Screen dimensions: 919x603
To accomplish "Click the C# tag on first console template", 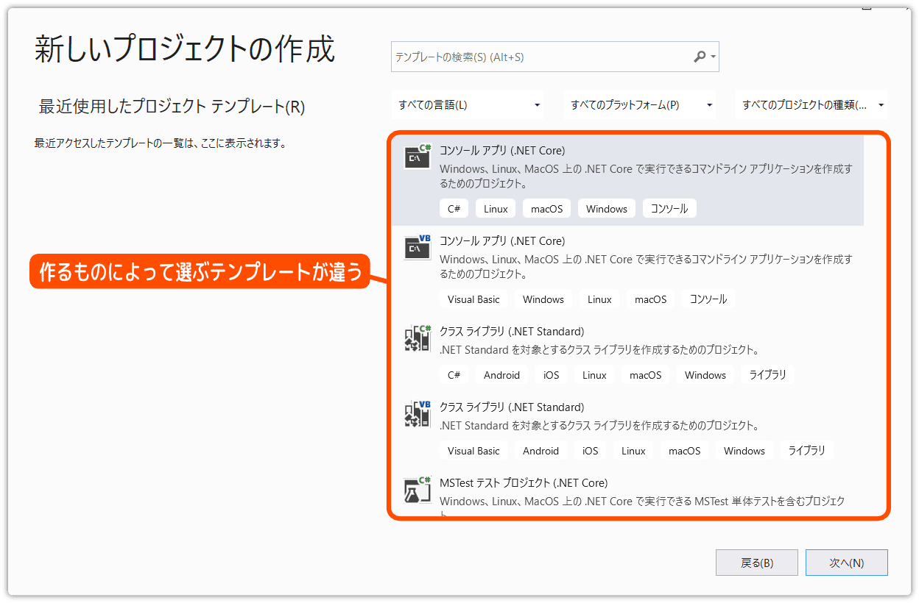I will click(x=454, y=209).
